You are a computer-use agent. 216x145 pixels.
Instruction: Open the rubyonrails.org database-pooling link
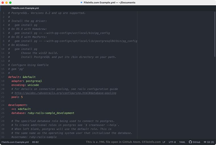point(65,93)
